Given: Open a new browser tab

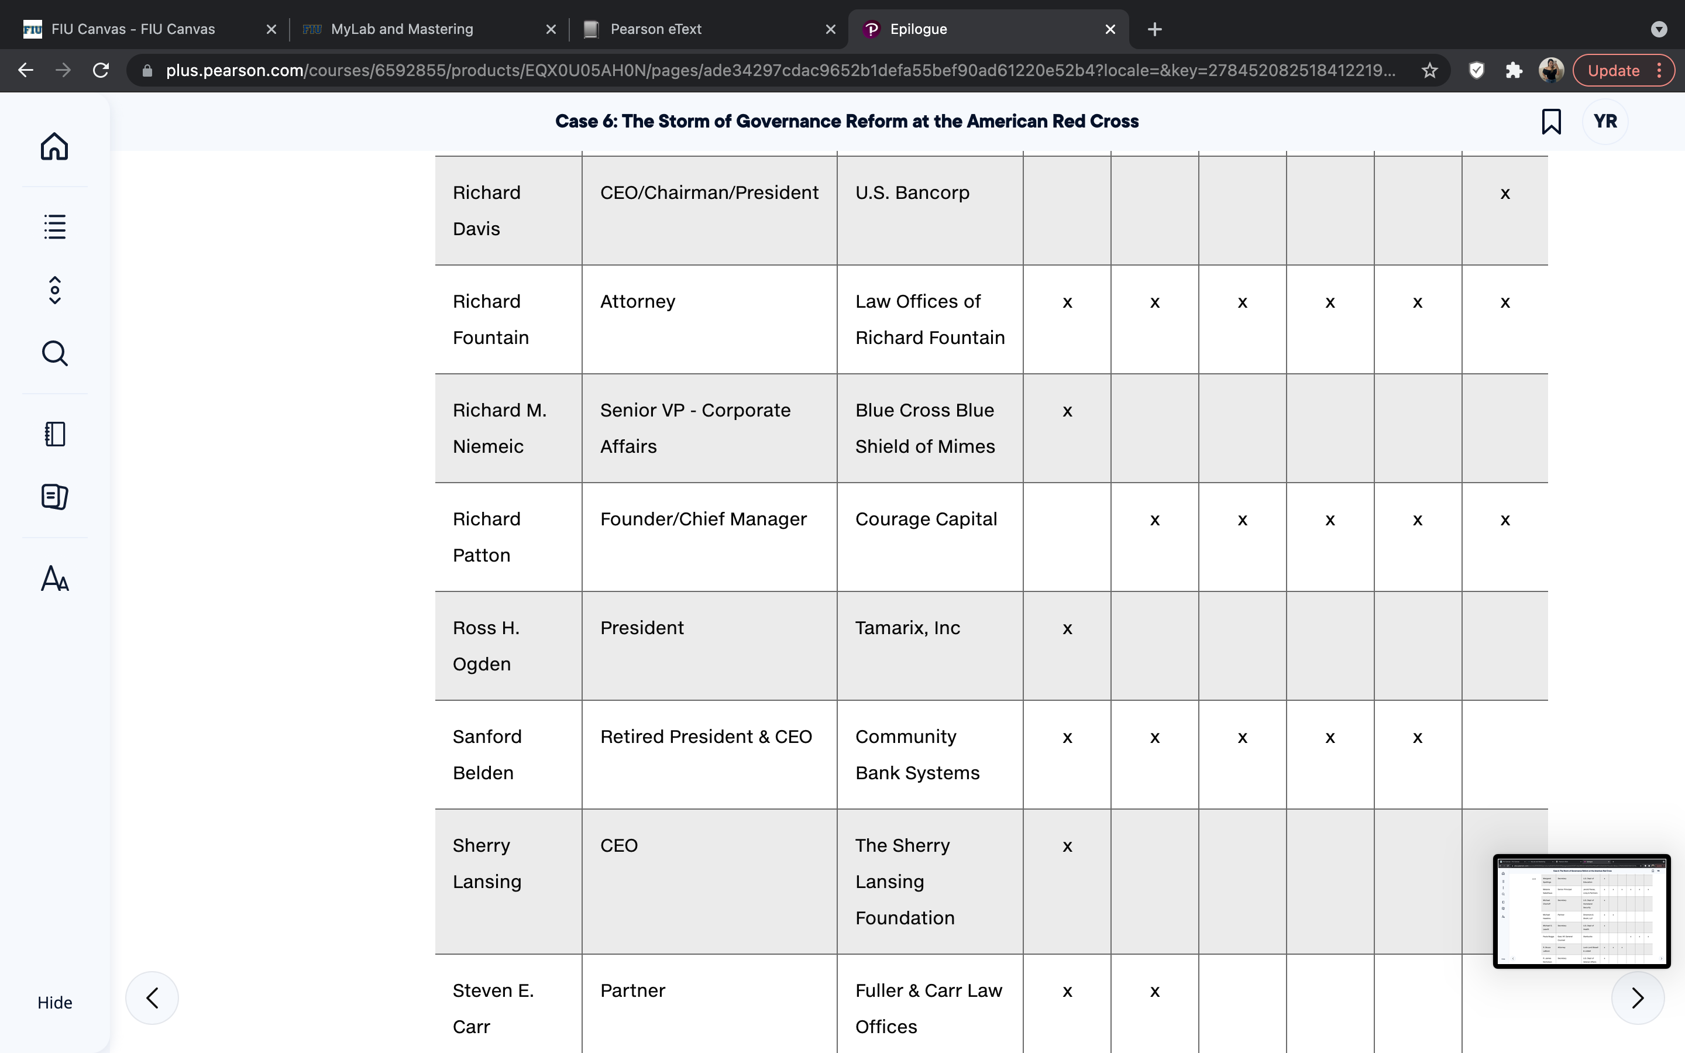Looking at the screenshot, I should [x=1154, y=29].
